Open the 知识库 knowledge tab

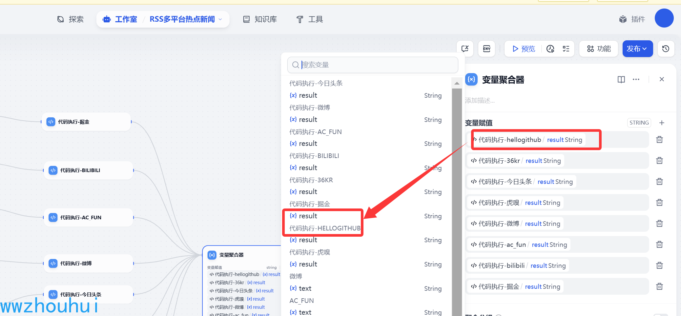click(x=260, y=19)
